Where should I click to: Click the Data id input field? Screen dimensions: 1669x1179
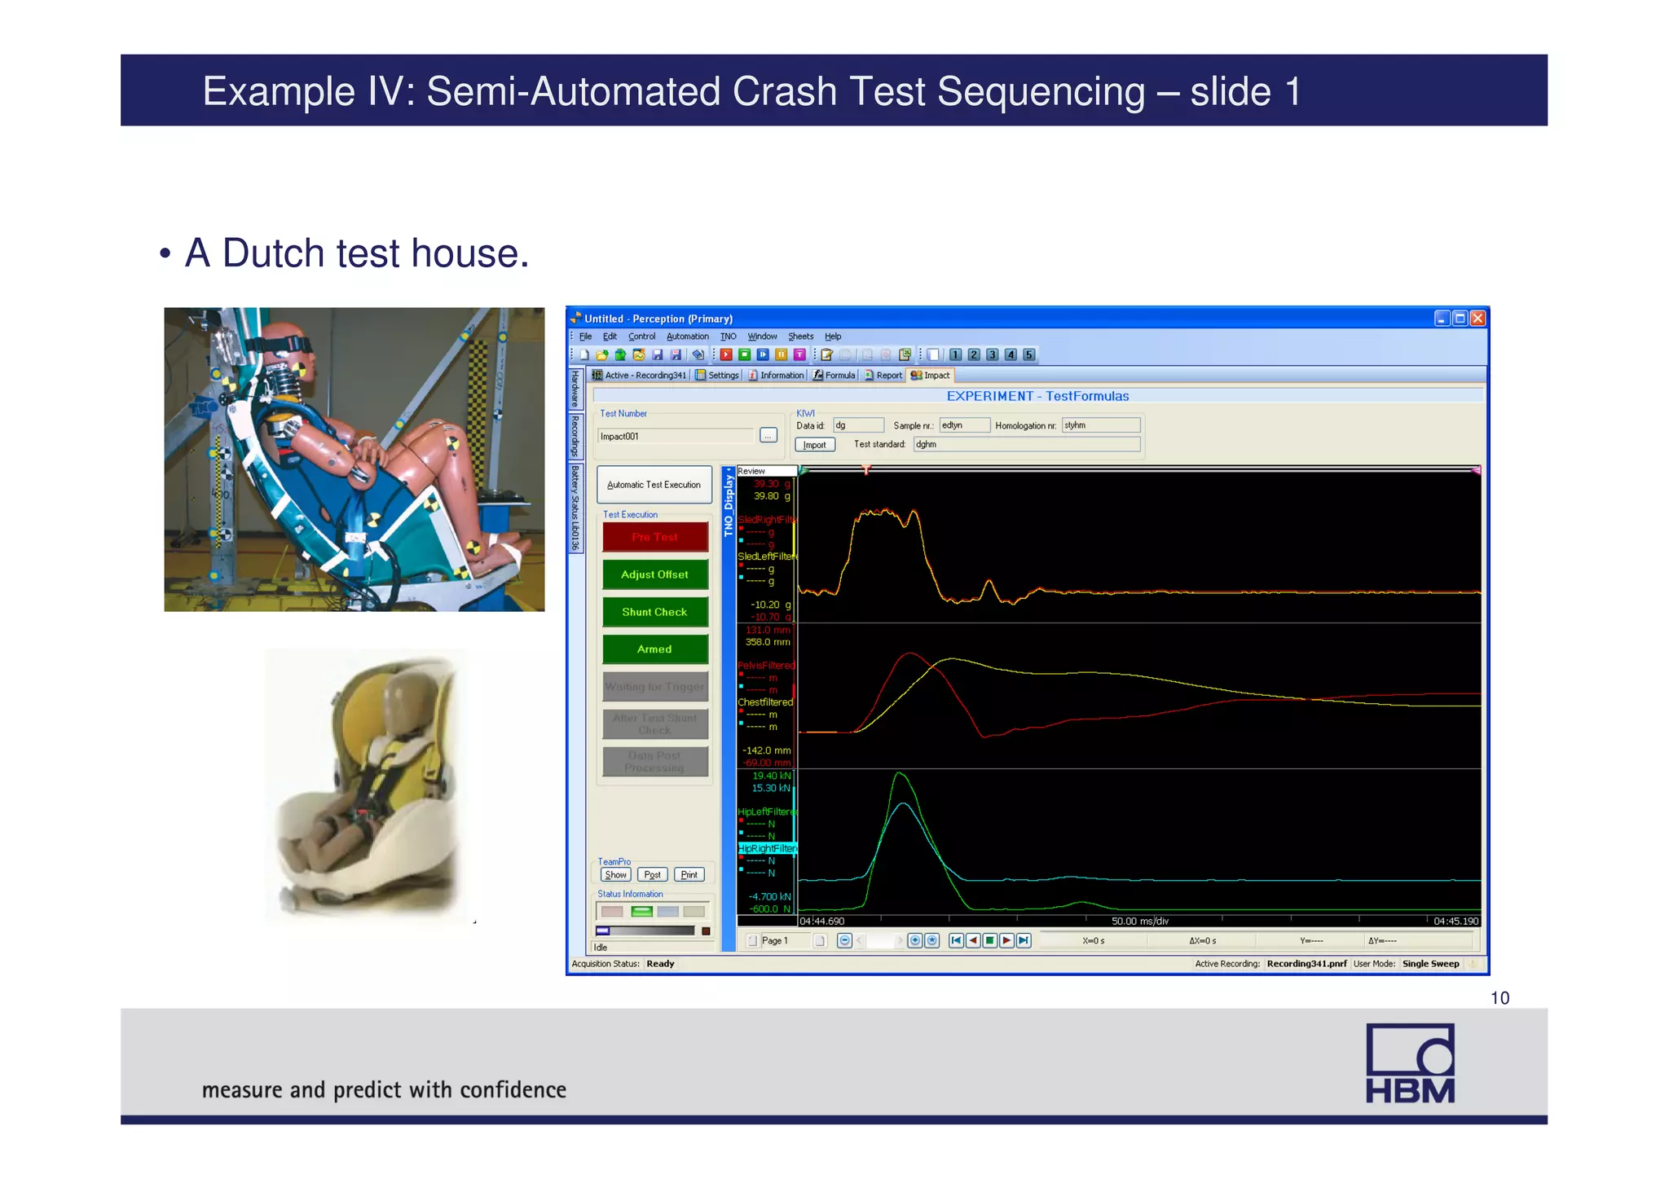coord(858,425)
